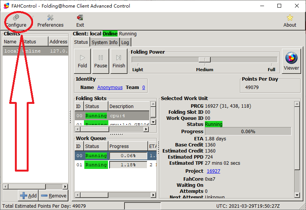Viewport: 306px width, 210px height.
Task: Click Folding Slots scroll up arrow
Action: [x=153, y=104]
